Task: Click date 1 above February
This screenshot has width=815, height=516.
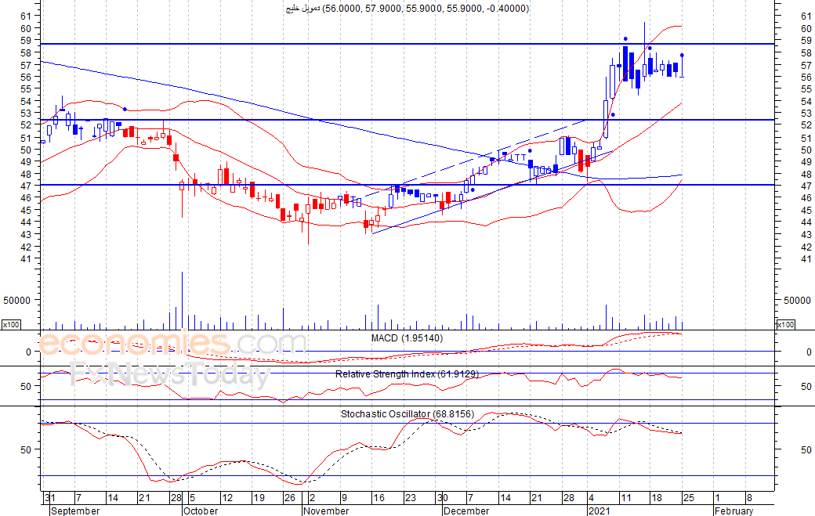Action: point(717,498)
